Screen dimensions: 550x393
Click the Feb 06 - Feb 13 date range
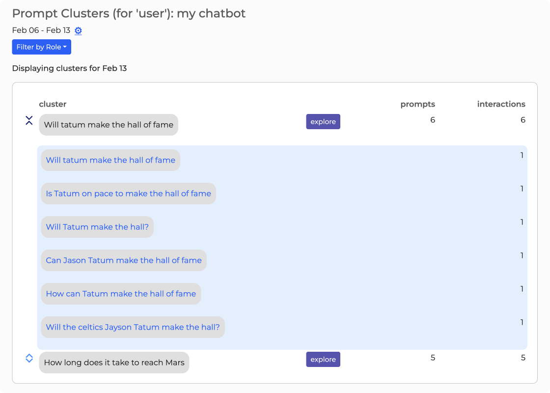coord(41,30)
